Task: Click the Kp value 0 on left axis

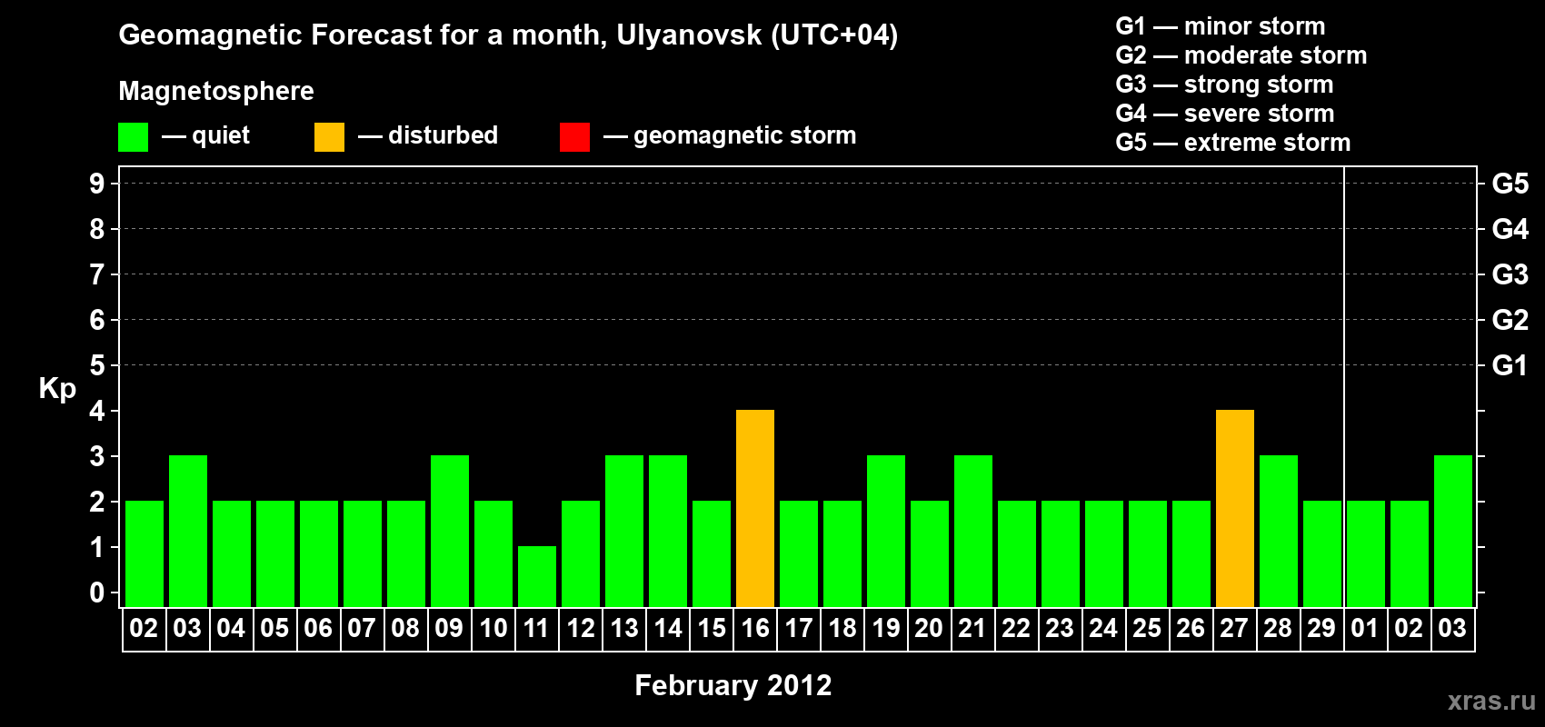Action: 97,593
